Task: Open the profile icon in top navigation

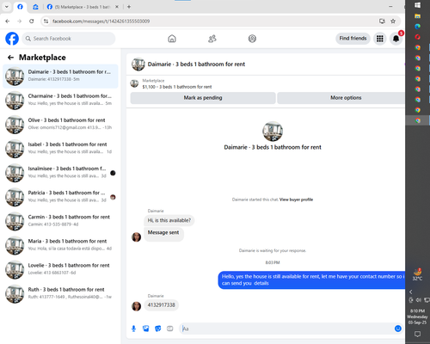Action: coord(252,39)
